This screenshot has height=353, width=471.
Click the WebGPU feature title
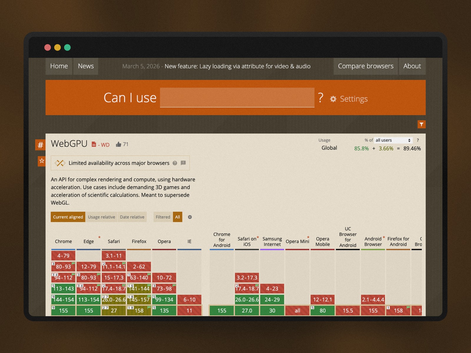(69, 144)
